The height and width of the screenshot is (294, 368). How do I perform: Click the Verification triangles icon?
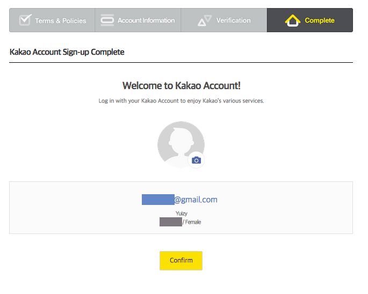(x=205, y=21)
